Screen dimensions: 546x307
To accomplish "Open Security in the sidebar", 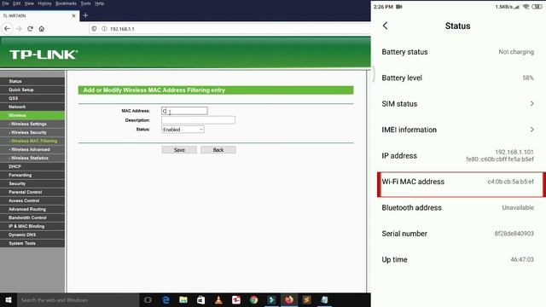I will click(x=32, y=183).
